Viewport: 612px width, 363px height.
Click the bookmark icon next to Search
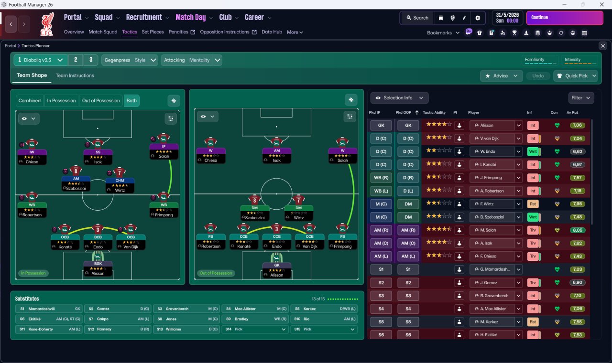tap(441, 18)
